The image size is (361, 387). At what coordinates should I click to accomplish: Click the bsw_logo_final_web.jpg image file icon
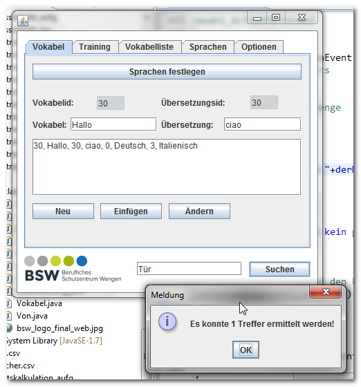10,328
